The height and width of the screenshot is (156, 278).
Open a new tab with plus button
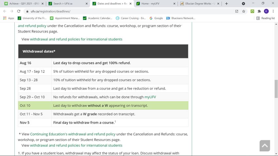[x=226, y=4]
